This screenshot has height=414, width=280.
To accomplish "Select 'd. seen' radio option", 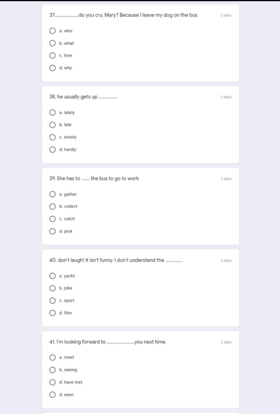I will coord(52,395).
